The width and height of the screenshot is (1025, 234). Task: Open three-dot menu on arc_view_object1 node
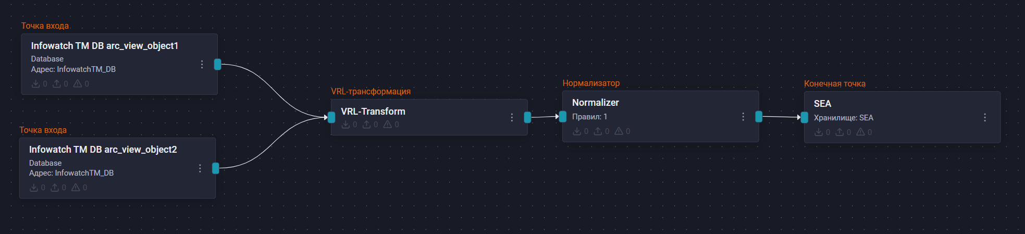pyautogui.click(x=202, y=65)
